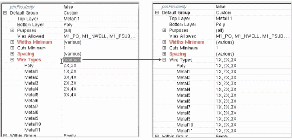Viewport: 292px width, 140px height.
Task: Select Metal11 row in left panel
Action: (70, 130)
